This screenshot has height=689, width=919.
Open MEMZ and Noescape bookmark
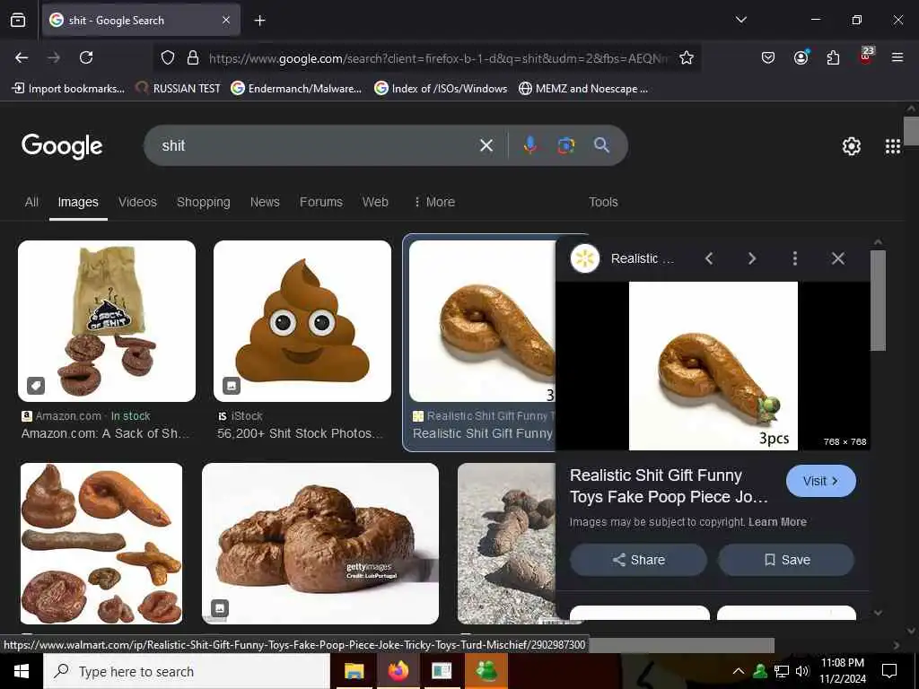click(583, 89)
